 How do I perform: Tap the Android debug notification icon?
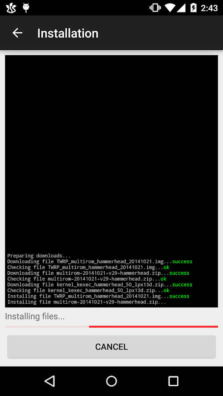click(26, 8)
